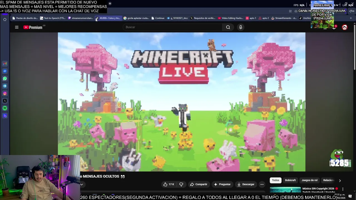The width and height of the screenshot is (356, 200).
Task: Open Instagram in the browser sidebar
Action: [x=5, y=94]
